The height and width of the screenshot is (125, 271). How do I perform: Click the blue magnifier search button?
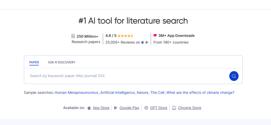click(234, 76)
